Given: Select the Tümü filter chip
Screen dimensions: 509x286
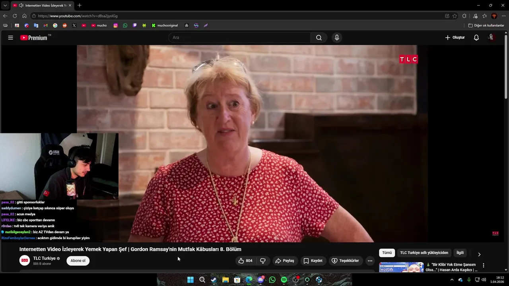Looking at the screenshot, I should (387, 253).
